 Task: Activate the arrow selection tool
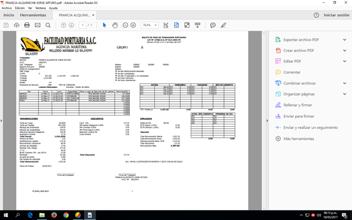[x=104, y=25]
